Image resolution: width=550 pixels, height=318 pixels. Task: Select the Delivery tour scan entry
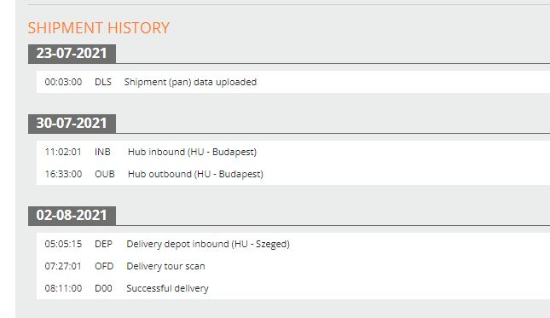tap(165, 266)
